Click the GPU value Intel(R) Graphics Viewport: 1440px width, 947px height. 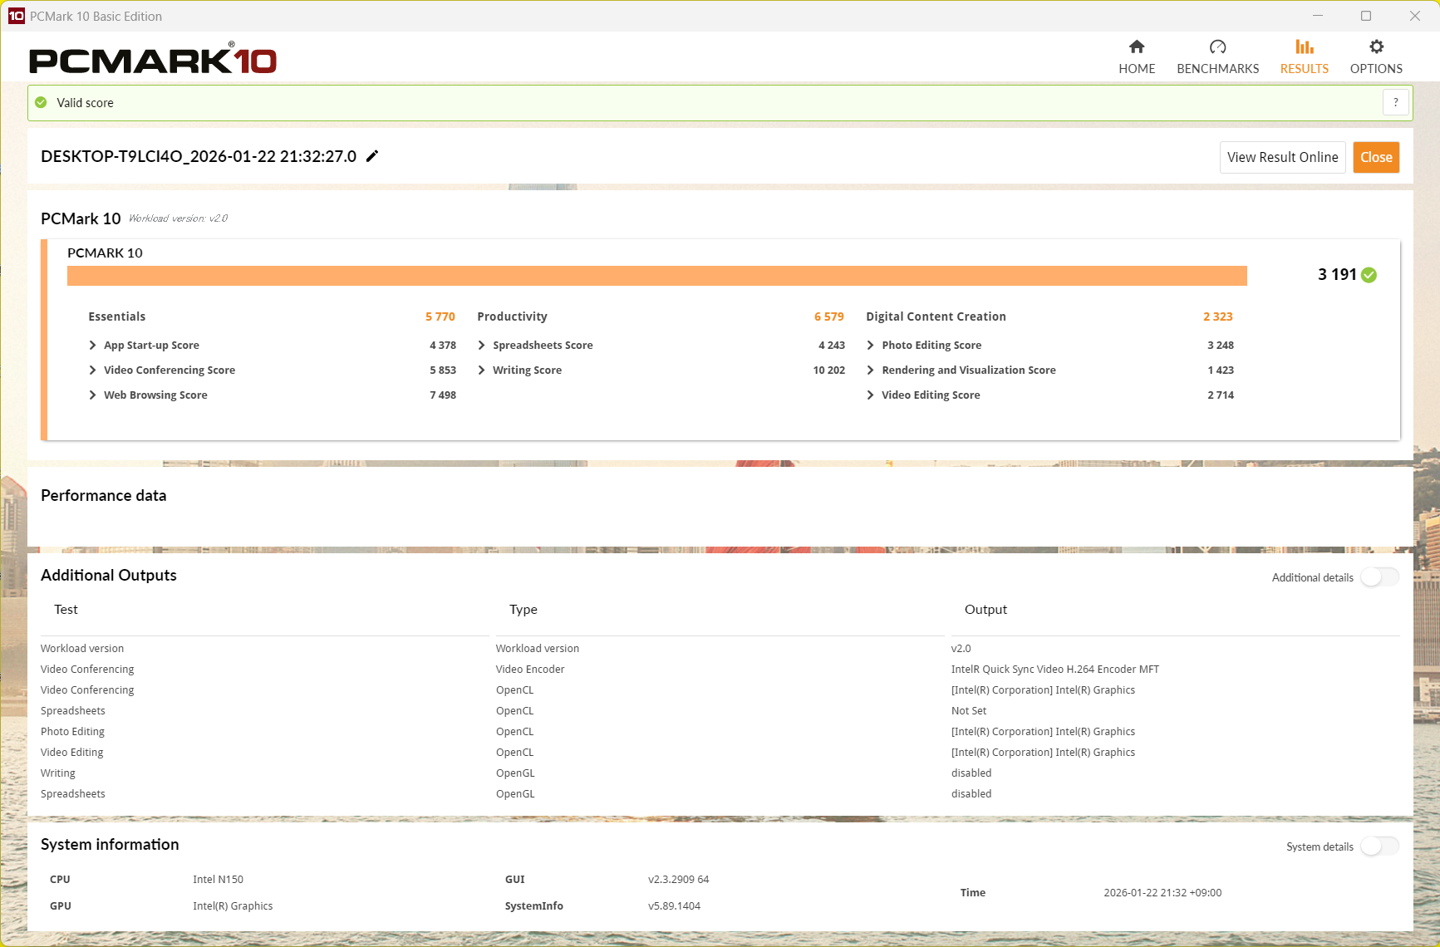(x=233, y=906)
